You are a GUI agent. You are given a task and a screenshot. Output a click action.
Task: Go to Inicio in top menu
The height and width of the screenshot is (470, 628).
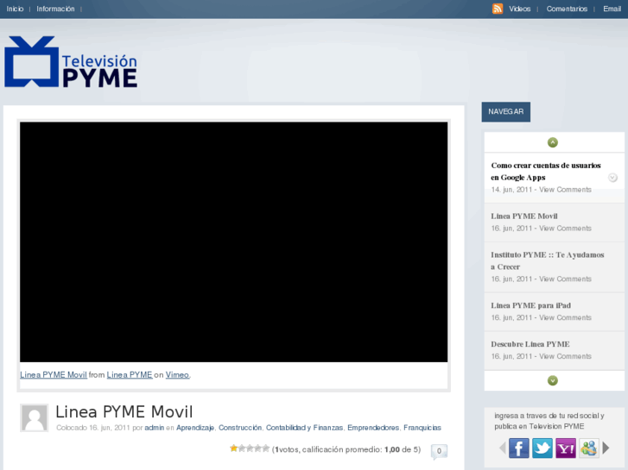(x=15, y=9)
